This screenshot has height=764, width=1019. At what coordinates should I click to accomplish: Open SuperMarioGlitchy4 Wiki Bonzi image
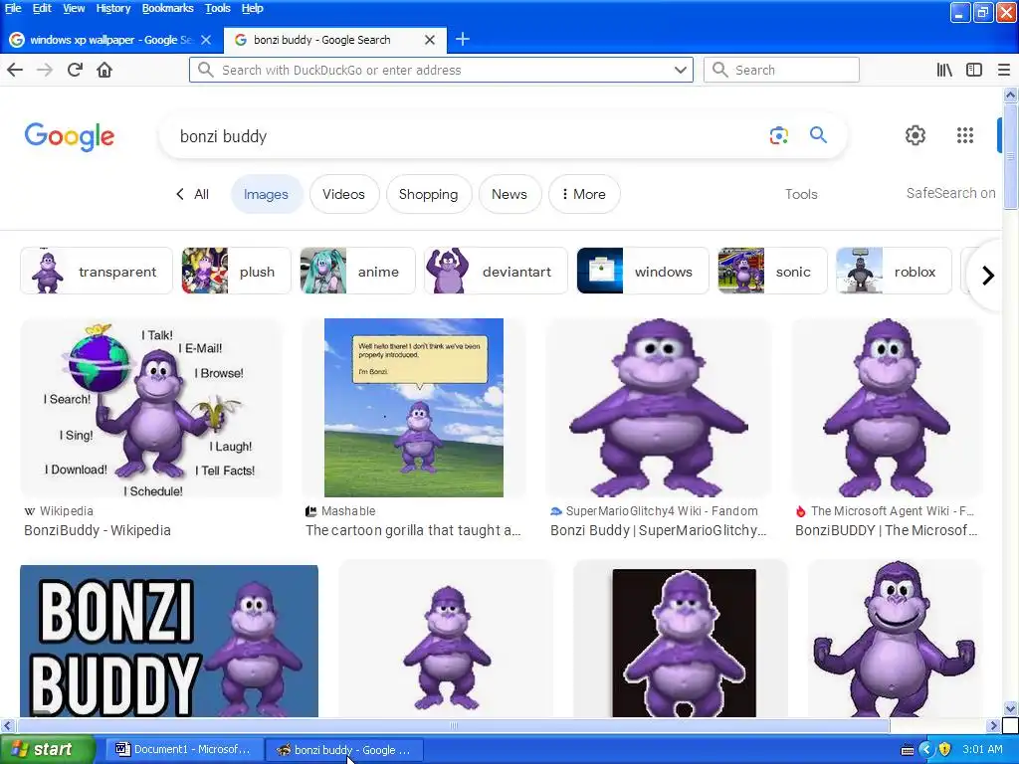tap(659, 408)
